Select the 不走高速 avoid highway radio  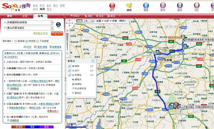[x=38, y=41]
